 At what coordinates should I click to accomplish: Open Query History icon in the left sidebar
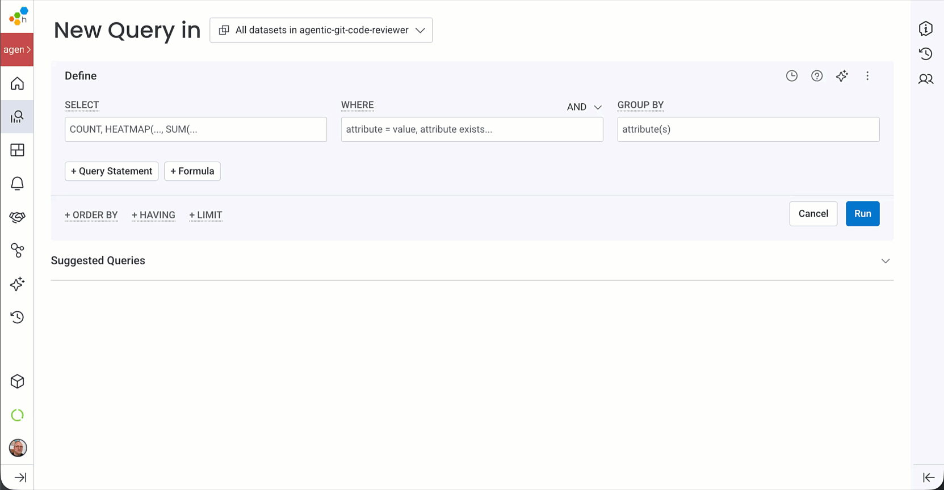point(17,317)
